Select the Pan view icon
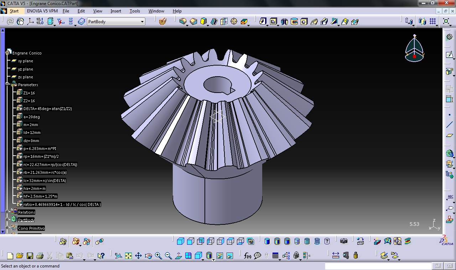This screenshot has height=270, width=456. tap(138, 256)
